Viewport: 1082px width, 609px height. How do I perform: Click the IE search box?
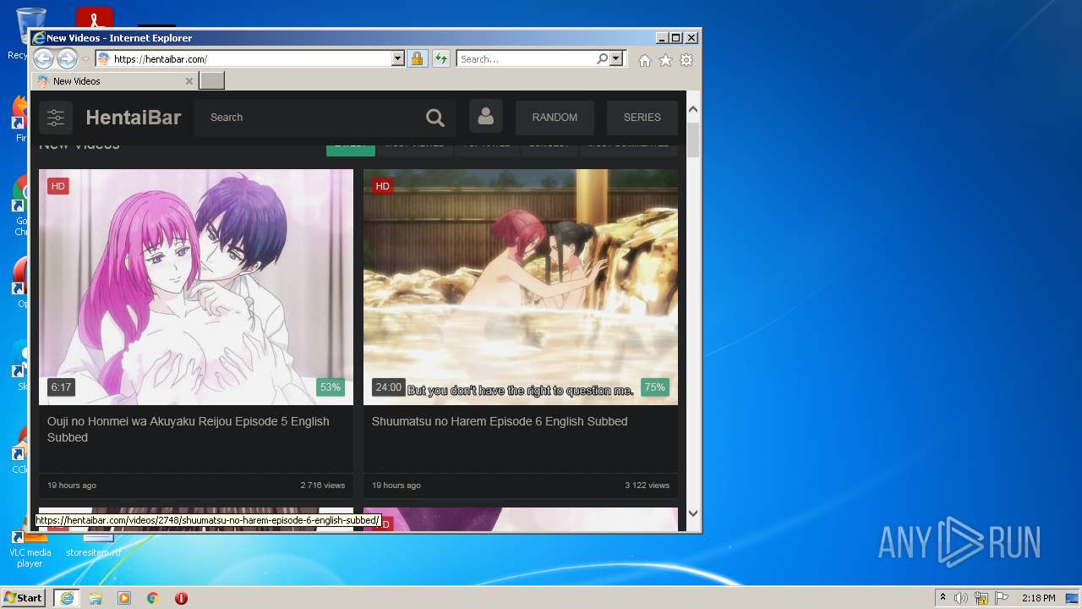click(x=526, y=59)
